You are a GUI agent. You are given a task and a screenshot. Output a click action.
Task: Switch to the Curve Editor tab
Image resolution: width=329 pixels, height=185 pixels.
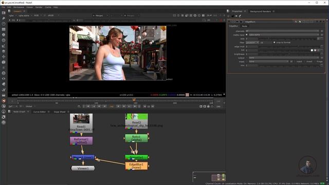(40, 112)
